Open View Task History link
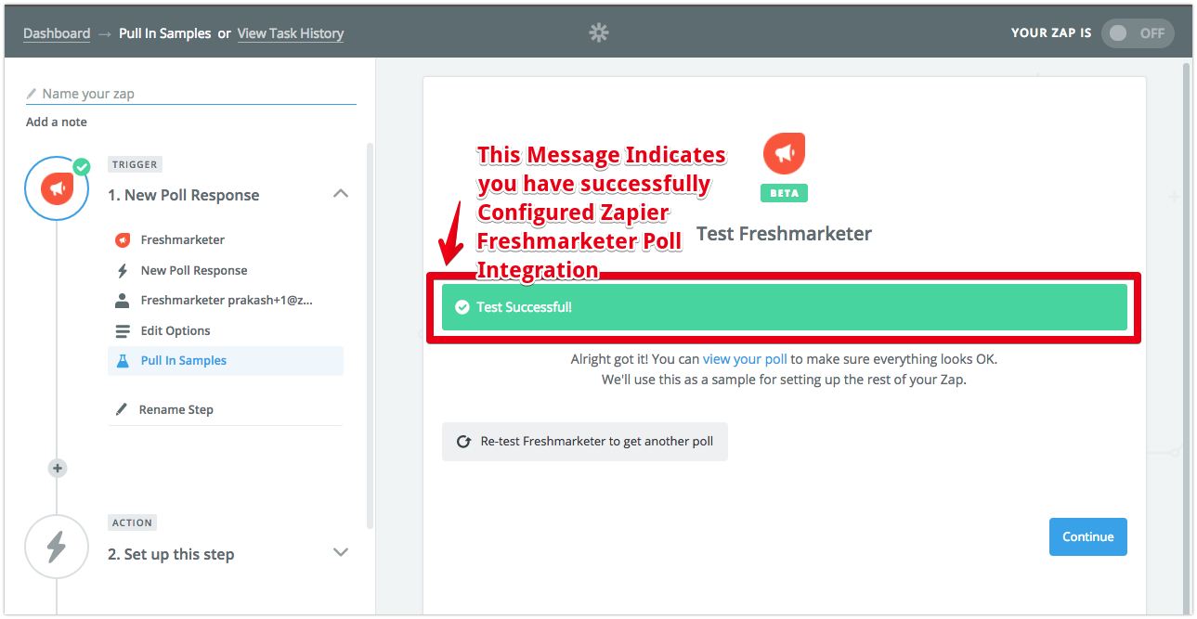The image size is (1197, 619). [291, 33]
